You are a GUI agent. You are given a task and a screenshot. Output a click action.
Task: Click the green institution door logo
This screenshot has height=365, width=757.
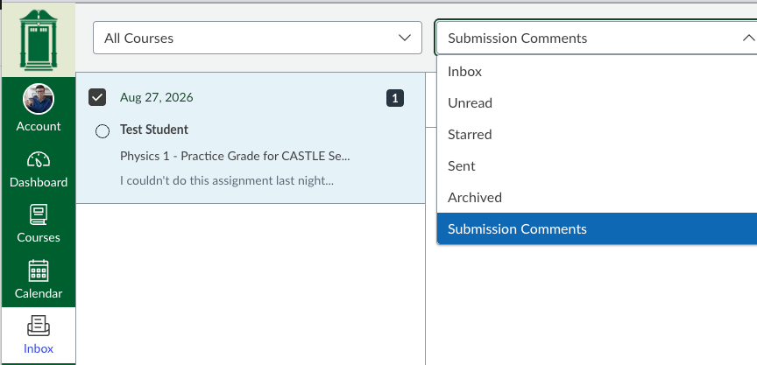tap(39, 39)
